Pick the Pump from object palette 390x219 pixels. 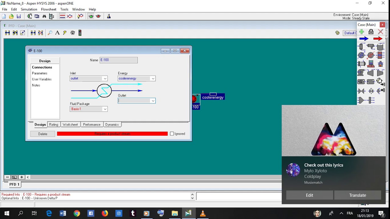(361, 72)
